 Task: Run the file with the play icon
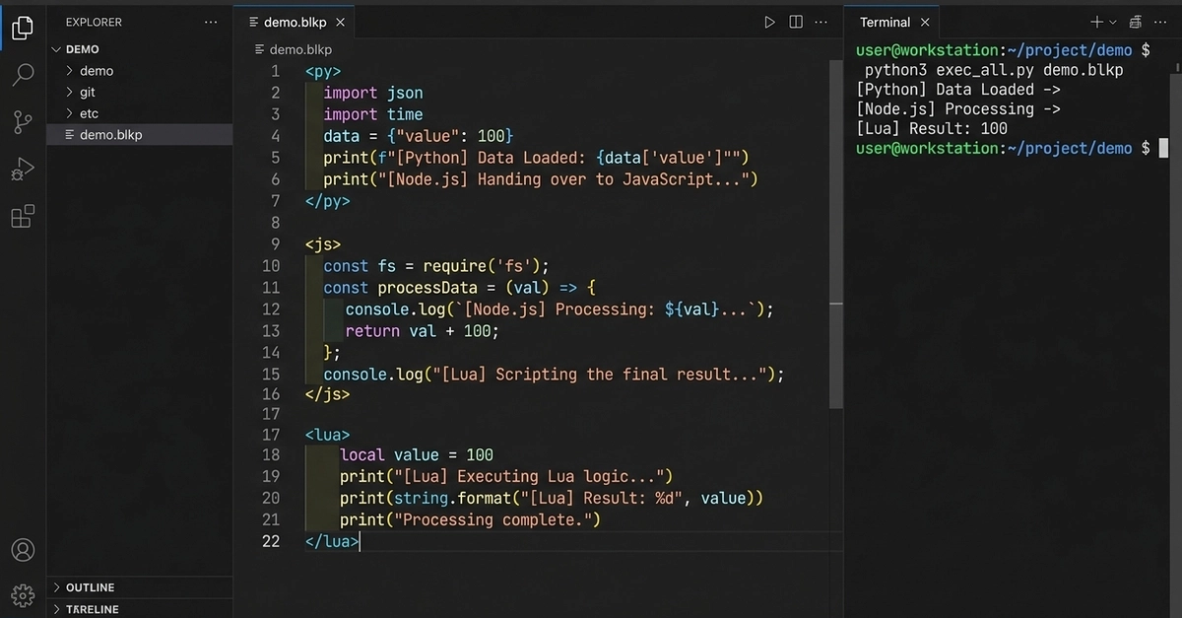tap(769, 22)
